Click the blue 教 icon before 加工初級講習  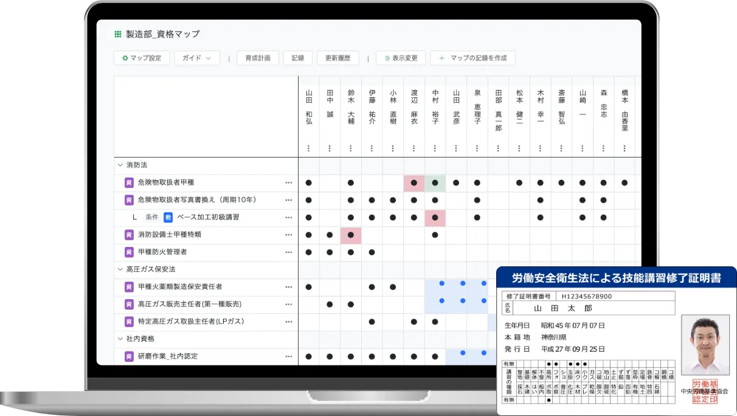[x=168, y=217]
